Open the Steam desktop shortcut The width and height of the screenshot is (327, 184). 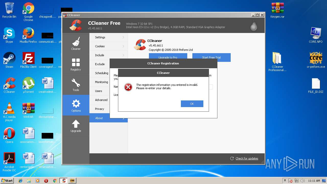pos(9,60)
